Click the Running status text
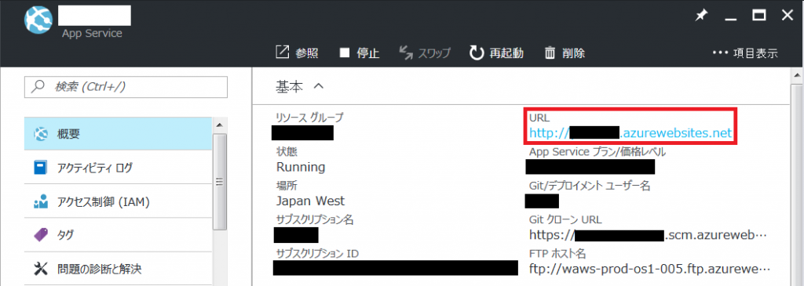The width and height of the screenshot is (804, 286). coord(301,167)
